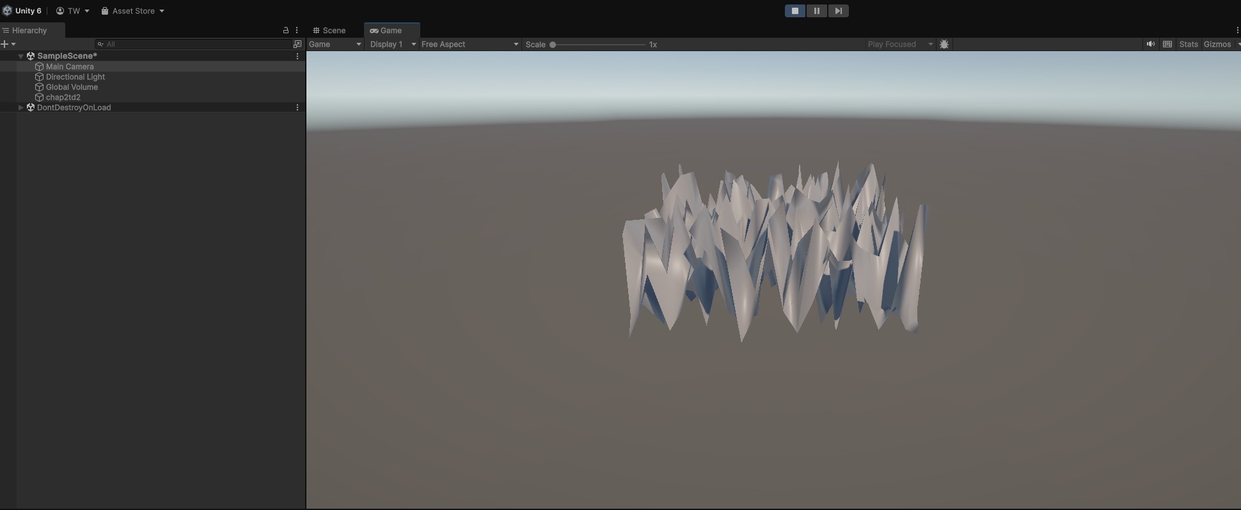Stop play mode with the stop button
Image resolution: width=1241 pixels, height=510 pixels.
tap(794, 11)
